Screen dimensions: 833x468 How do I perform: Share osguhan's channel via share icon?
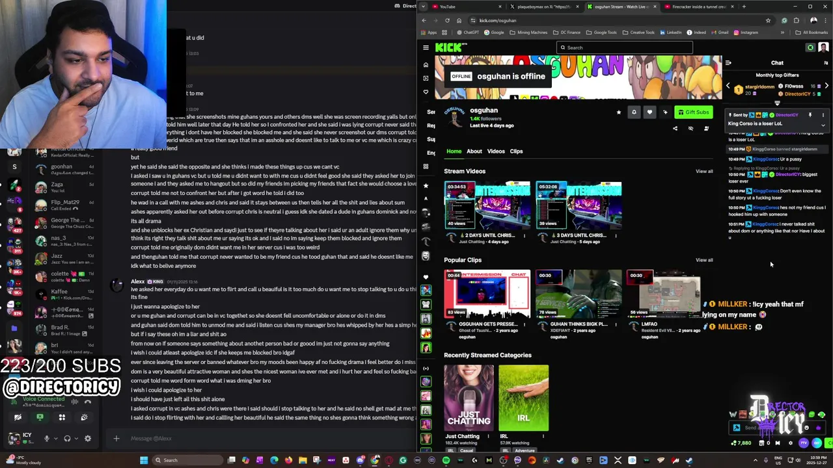[675, 128]
